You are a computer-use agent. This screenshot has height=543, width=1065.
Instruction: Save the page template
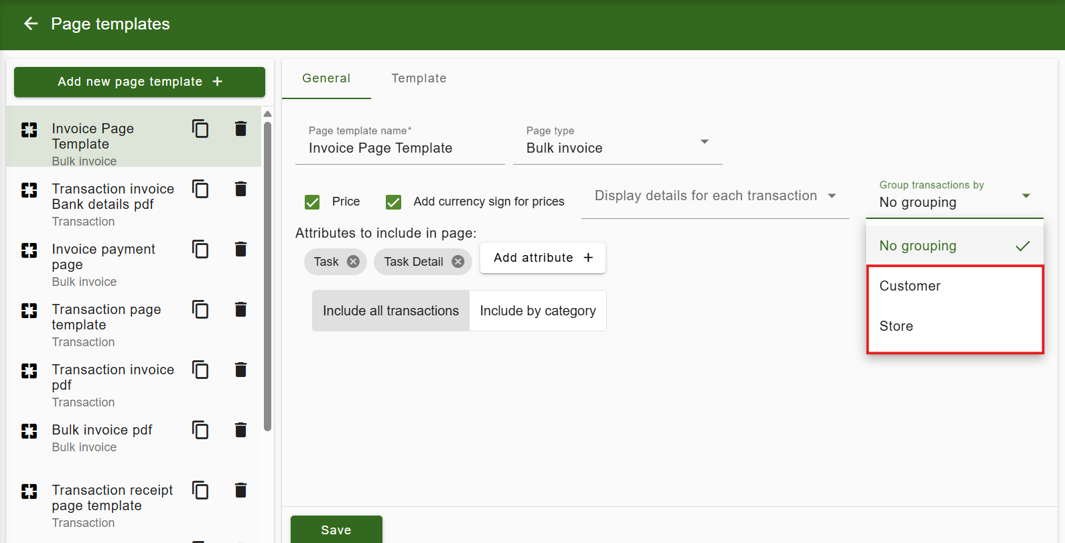(336, 530)
